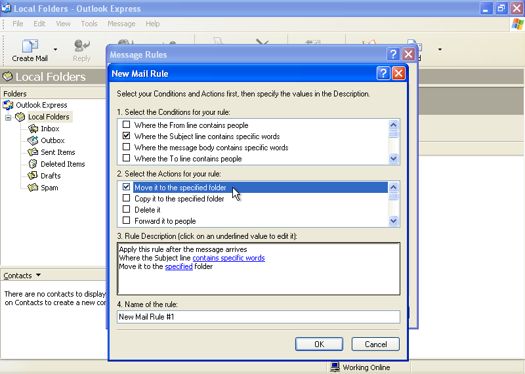525x374 pixels.
Task: Click the actions list scrollbar thumb
Action: tap(393, 196)
